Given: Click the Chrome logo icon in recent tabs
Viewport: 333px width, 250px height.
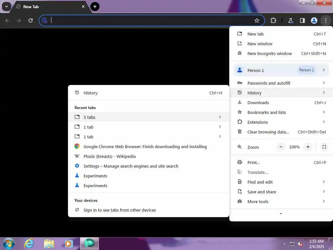Looking at the screenshot, I should 77,146.
